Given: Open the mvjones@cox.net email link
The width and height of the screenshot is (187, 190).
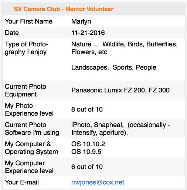Looking at the screenshot, I should (98, 182).
